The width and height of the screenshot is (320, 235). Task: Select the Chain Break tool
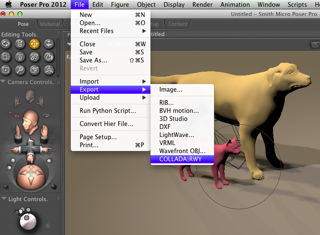34,57
